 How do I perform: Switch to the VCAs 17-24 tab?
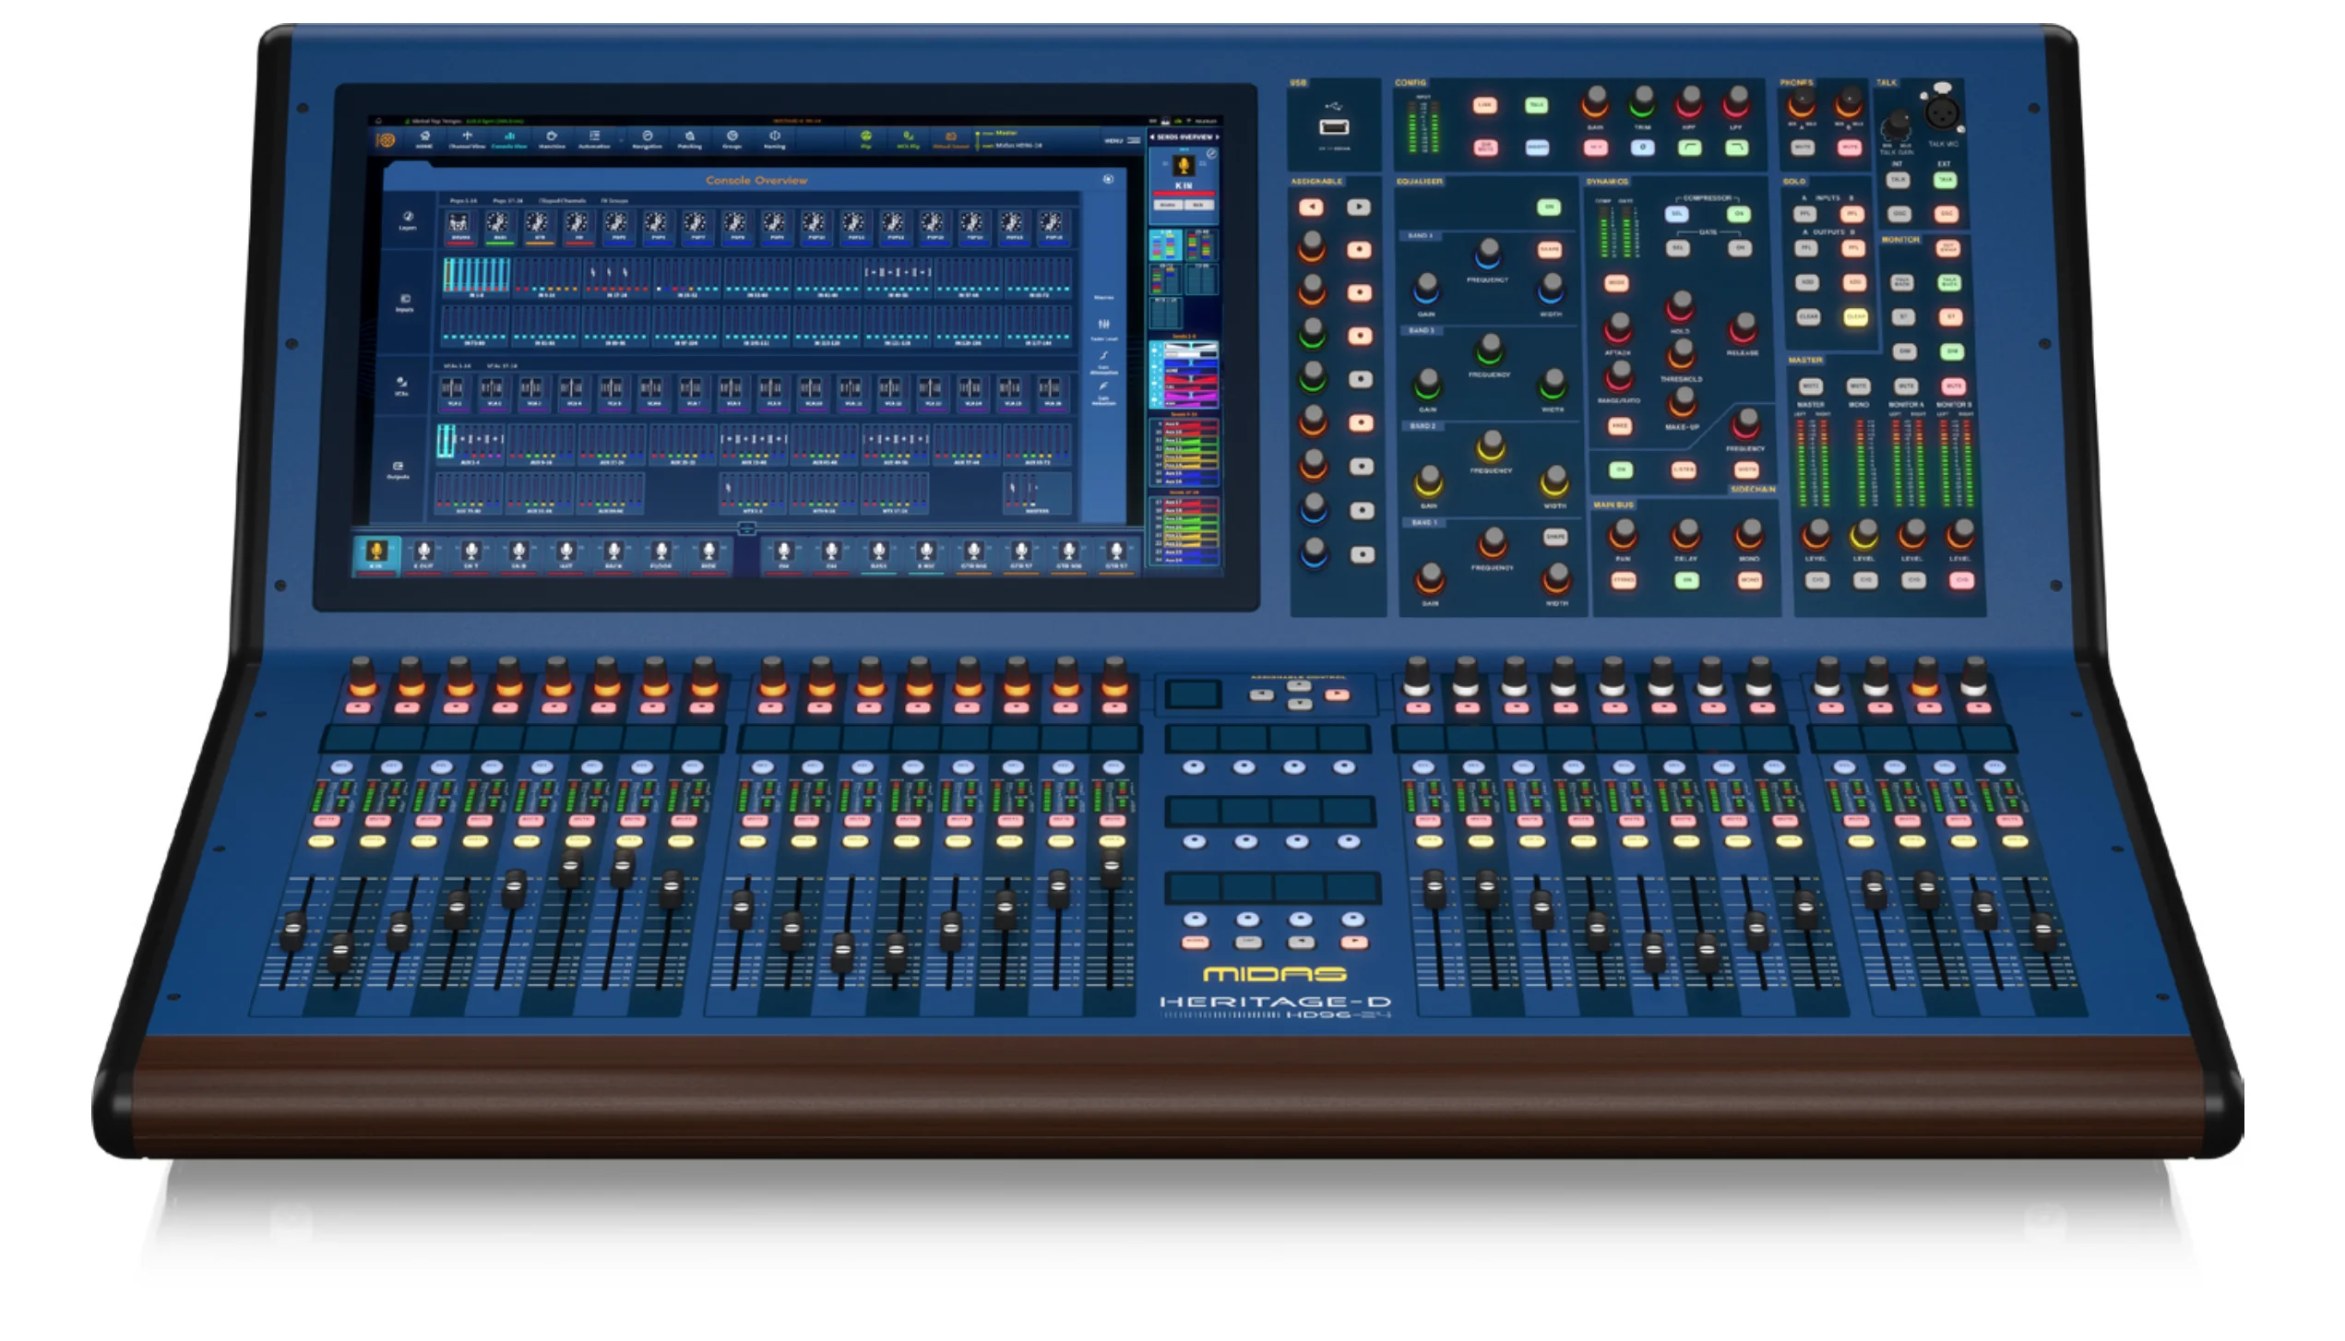pos(502,366)
